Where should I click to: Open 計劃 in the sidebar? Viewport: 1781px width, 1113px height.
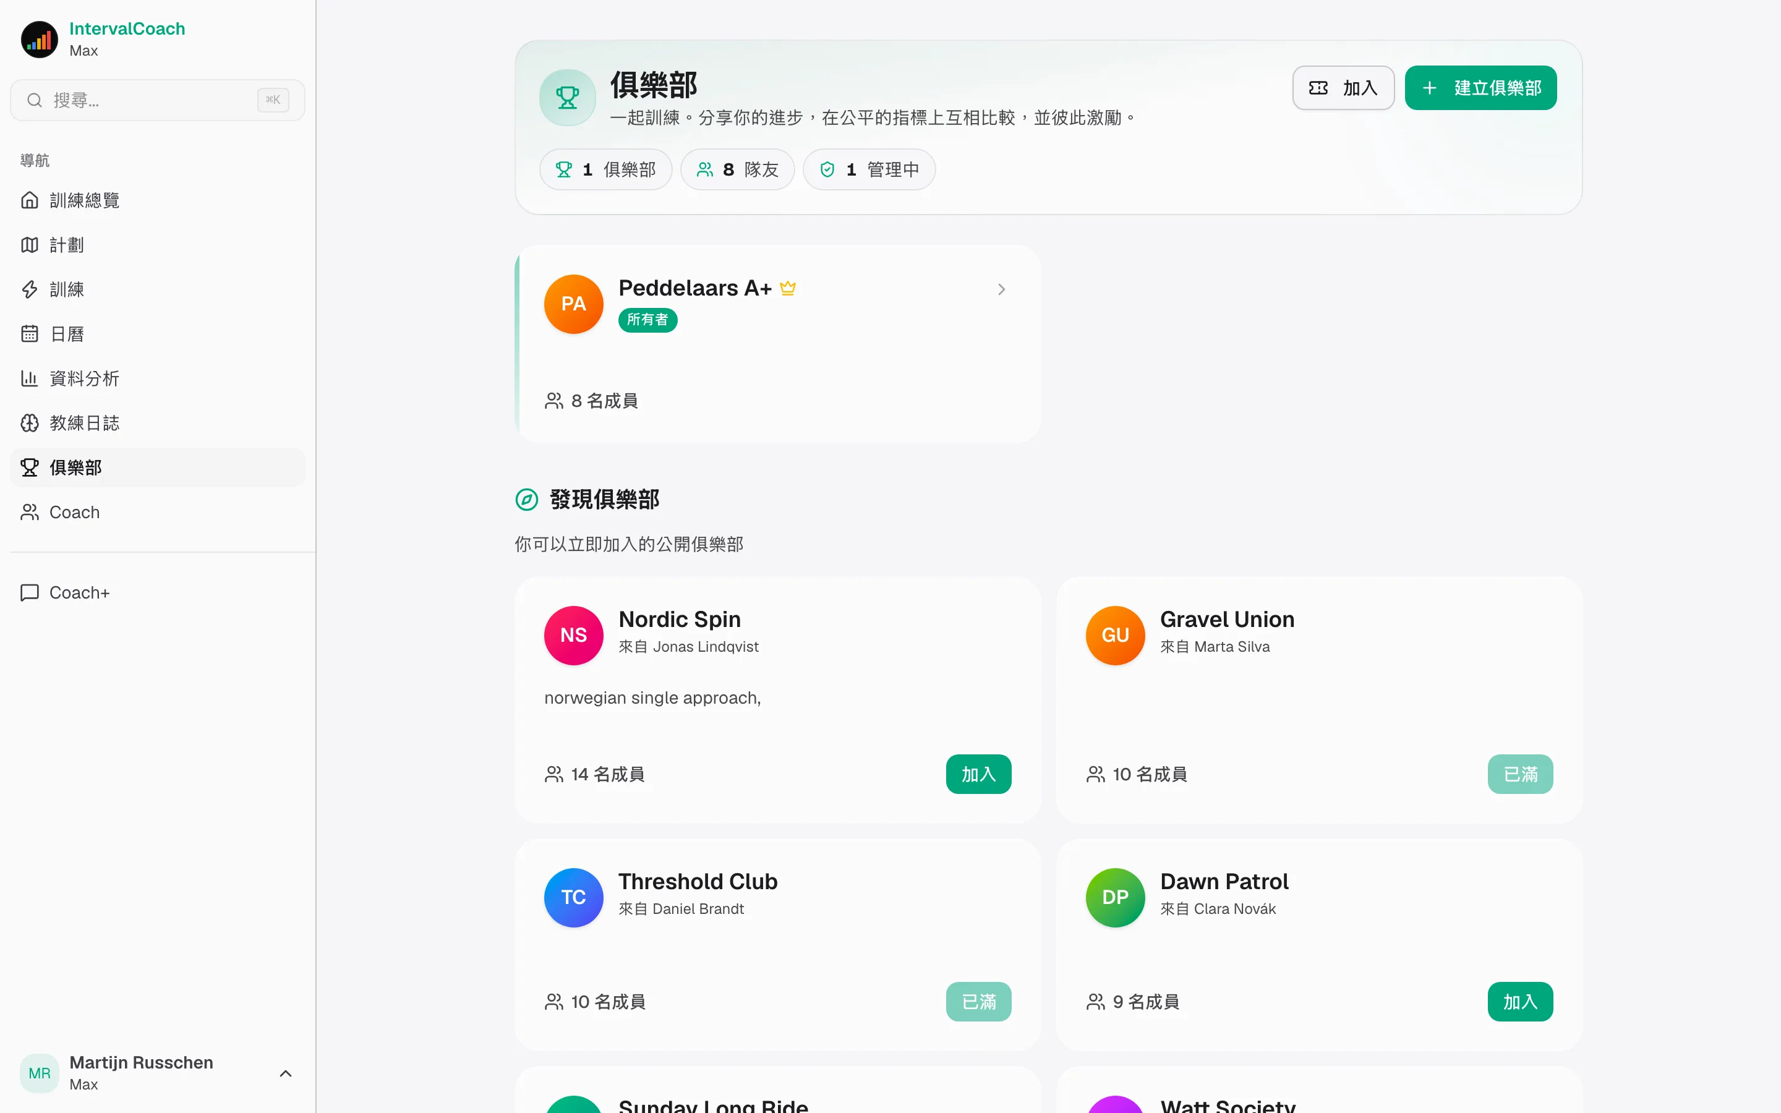(x=158, y=245)
